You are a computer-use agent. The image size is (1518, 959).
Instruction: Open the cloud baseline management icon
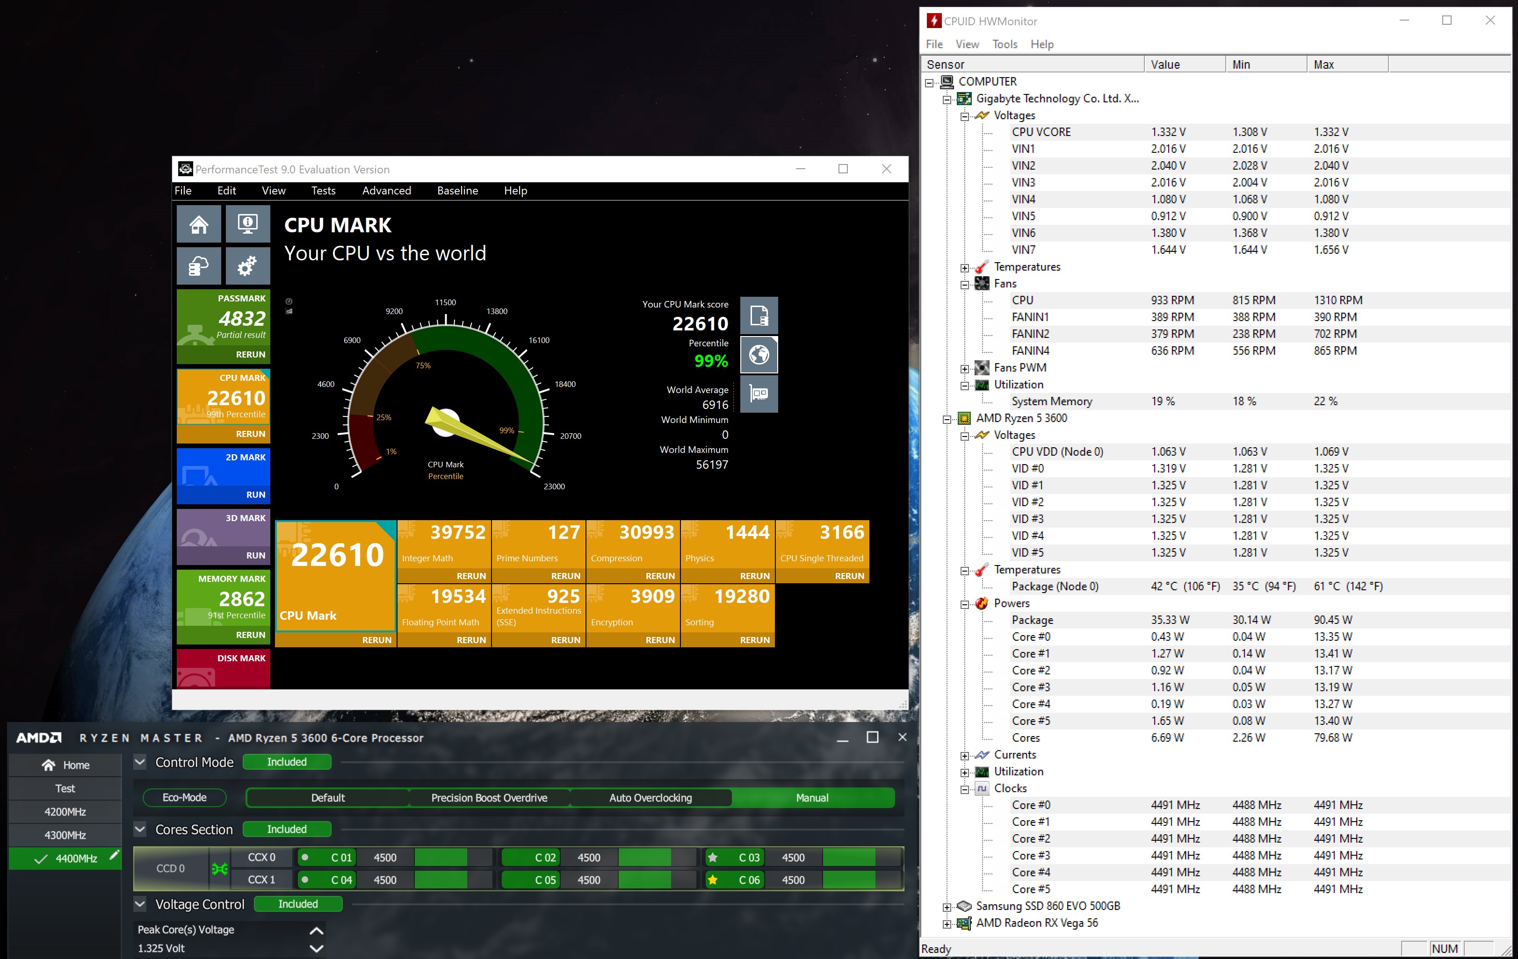(x=199, y=266)
